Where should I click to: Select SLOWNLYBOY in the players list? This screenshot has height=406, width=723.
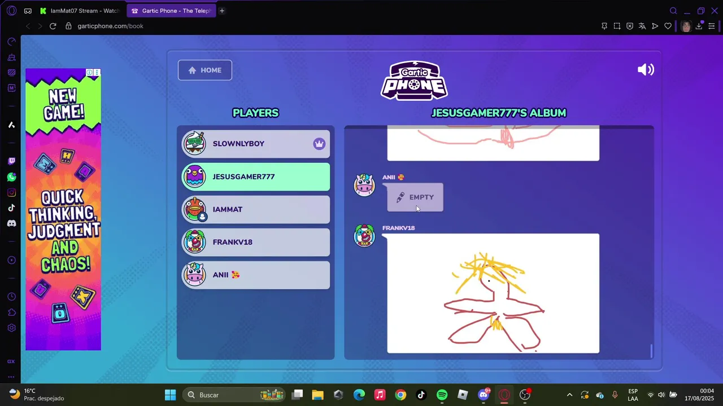[256, 144]
